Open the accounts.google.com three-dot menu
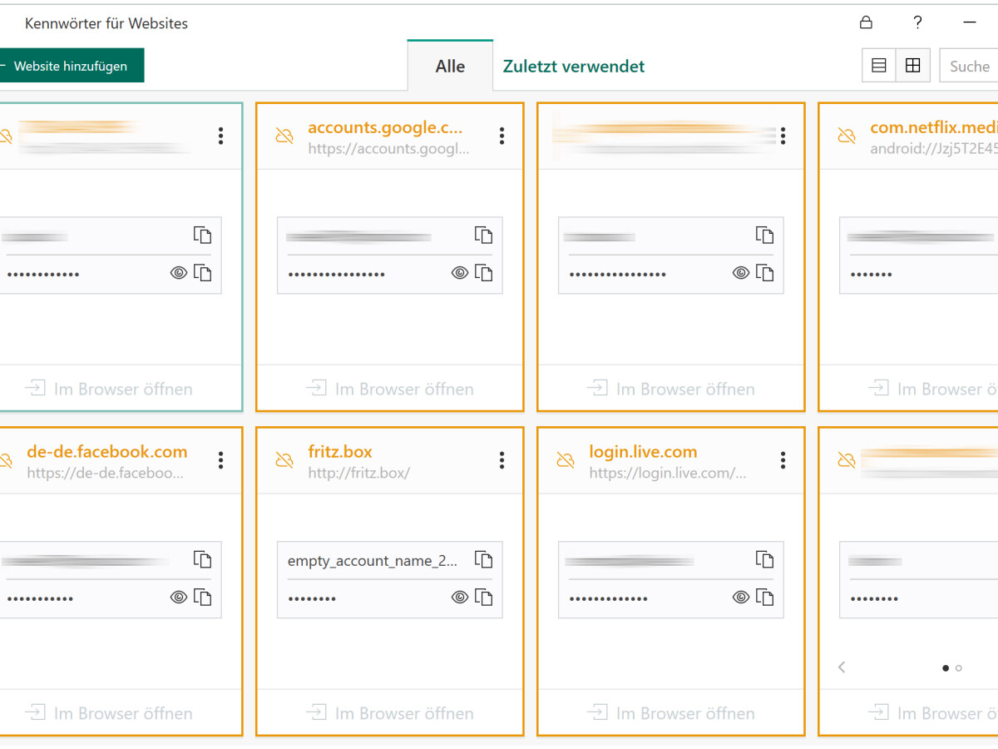This screenshot has height=749, width=998. click(x=501, y=136)
